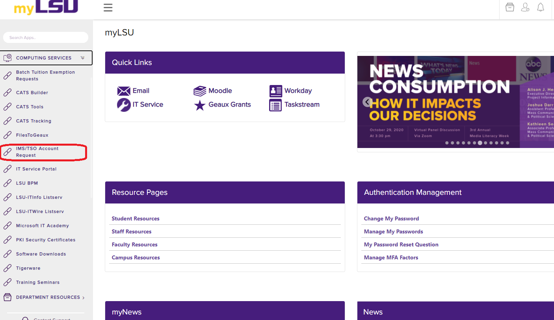Click the highlighted active carousel dot

click(480, 143)
